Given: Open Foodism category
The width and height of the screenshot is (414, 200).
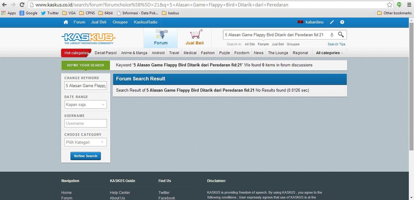Looking at the screenshot, I should pyautogui.click(x=242, y=53).
